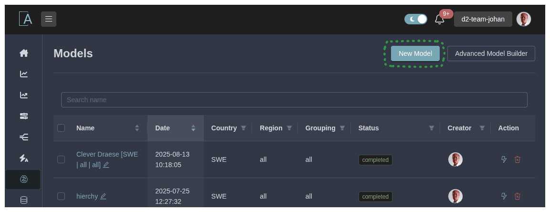Toggle the hamburger menu button
Viewport: 550px width, 212px height.
49,19
